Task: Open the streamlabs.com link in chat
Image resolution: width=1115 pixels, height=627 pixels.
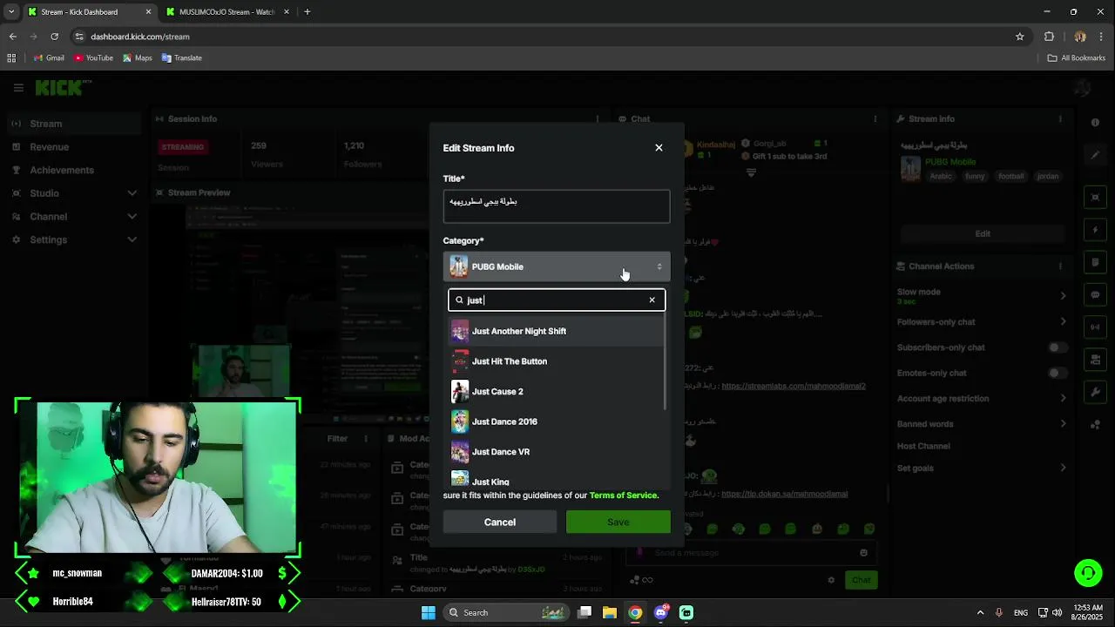Action: coord(794,386)
